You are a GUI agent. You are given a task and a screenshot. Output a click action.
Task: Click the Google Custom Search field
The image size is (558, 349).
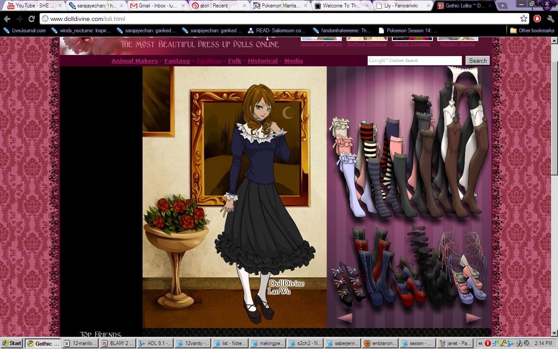tap(414, 61)
